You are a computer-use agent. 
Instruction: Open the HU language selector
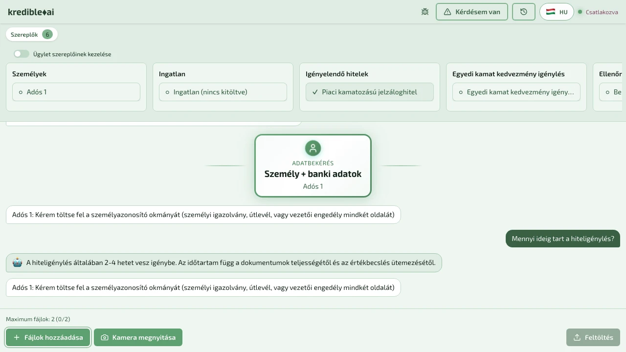pos(557,12)
